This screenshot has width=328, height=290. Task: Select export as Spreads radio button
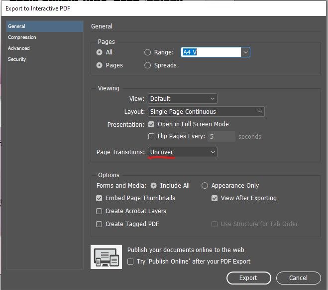pos(147,65)
